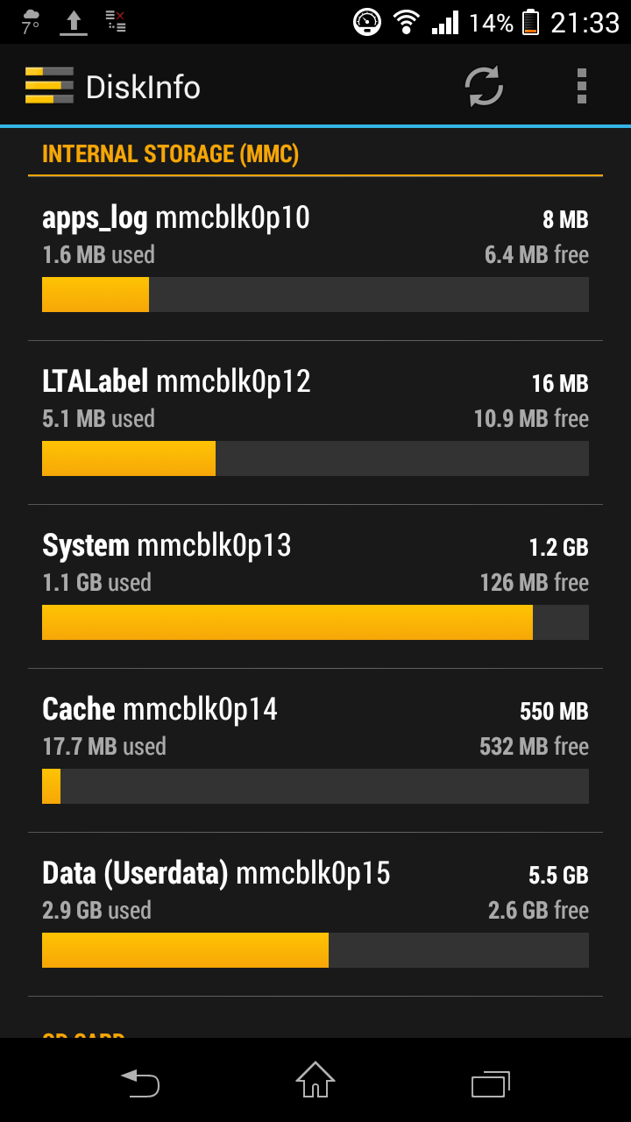Viewport: 631px width, 1122px height.
Task: Tap the INTERNAL STORAGE (MMC) section header
Action: (x=171, y=154)
